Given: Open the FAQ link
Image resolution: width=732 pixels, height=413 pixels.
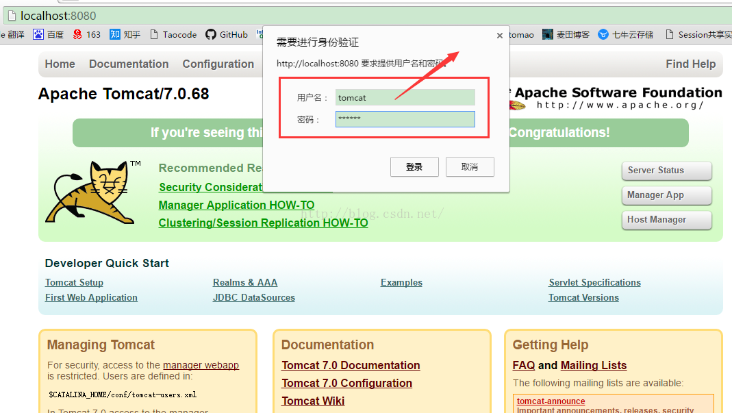Looking at the screenshot, I should (524, 365).
